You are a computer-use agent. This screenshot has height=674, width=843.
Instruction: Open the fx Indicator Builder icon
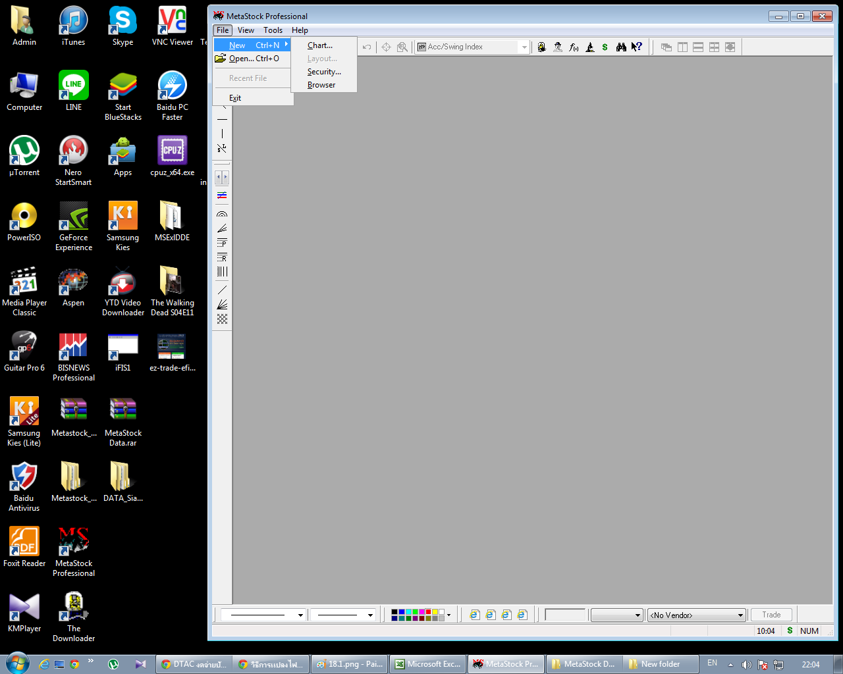574,47
